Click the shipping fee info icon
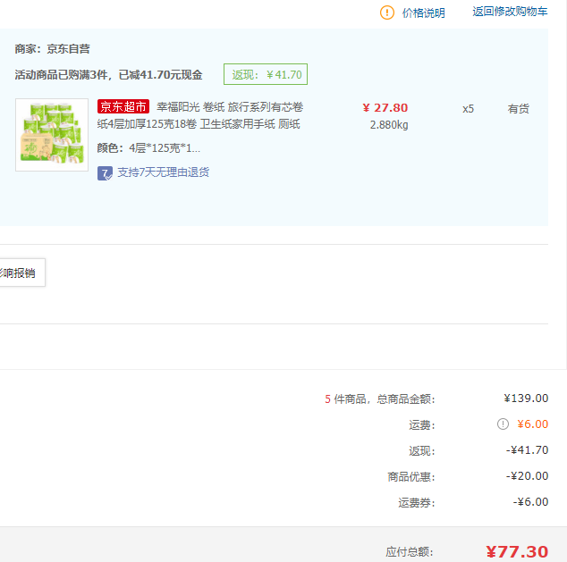The height and width of the screenshot is (562, 567). (x=503, y=424)
